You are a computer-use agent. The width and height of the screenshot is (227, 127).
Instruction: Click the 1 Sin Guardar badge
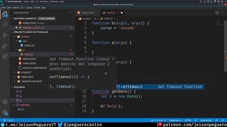46,19
